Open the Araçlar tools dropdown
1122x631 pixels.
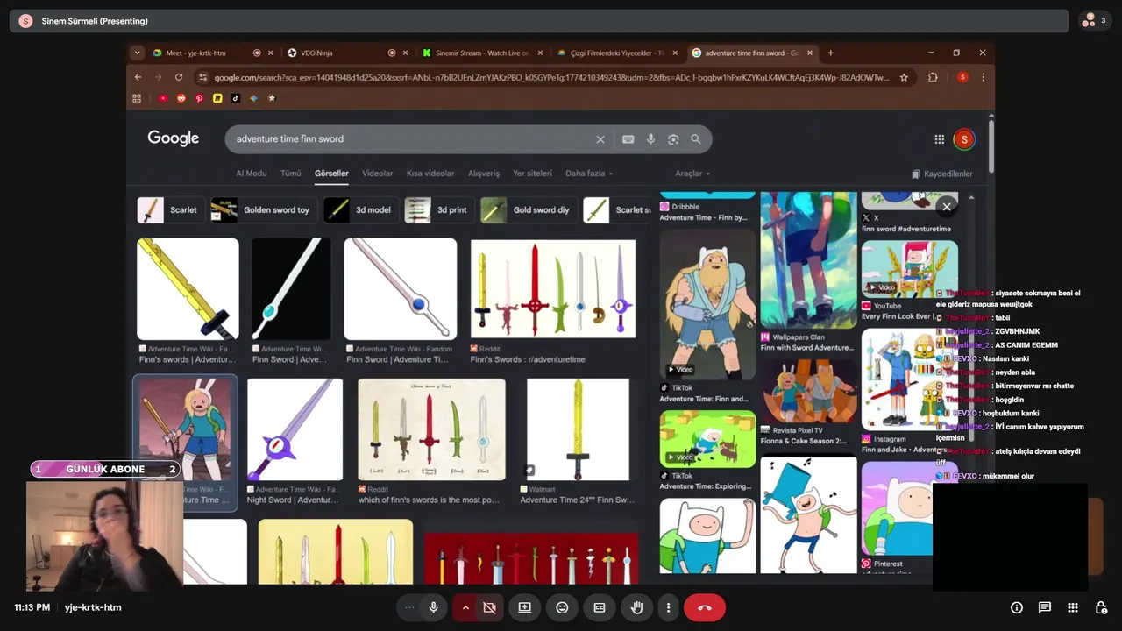(692, 174)
